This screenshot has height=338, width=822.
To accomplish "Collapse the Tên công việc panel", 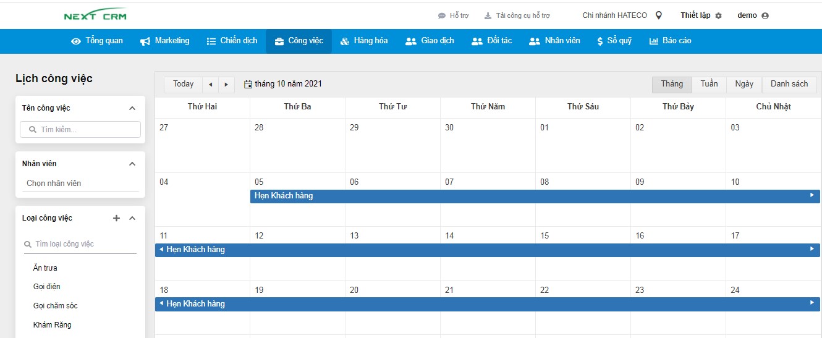I will click(132, 108).
